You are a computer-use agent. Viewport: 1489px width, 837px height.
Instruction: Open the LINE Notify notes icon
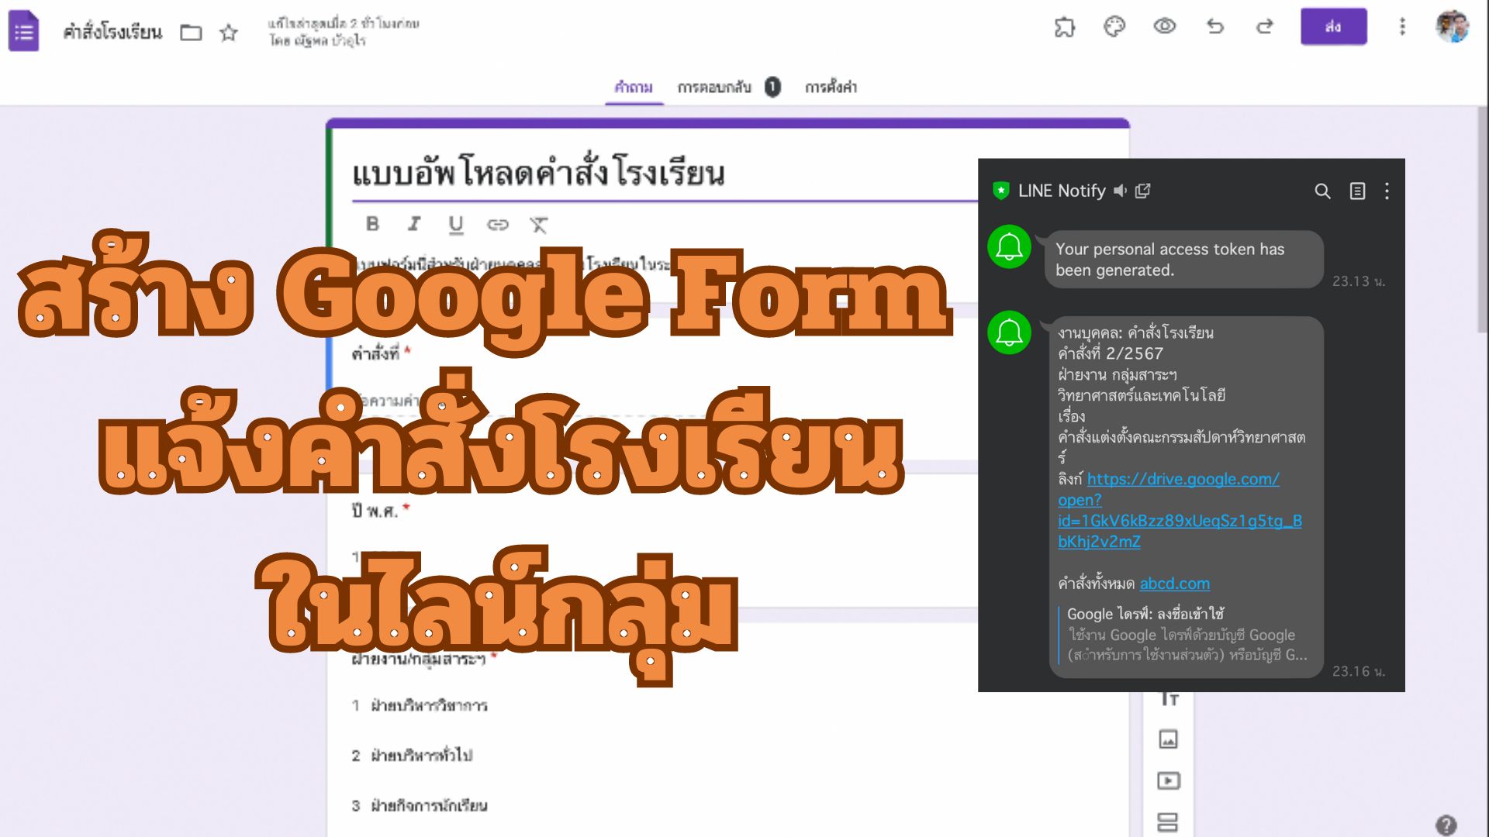click(1357, 191)
